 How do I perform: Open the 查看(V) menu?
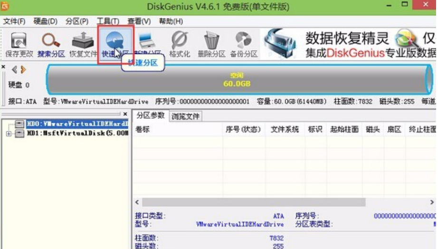pyautogui.click(x=139, y=21)
